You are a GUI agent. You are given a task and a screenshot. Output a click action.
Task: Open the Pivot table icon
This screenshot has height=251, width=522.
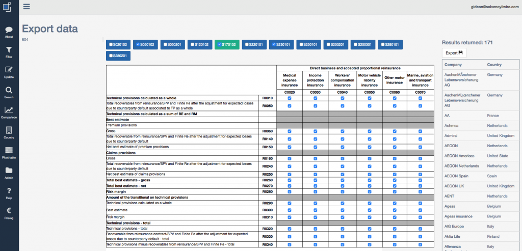point(9,151)
